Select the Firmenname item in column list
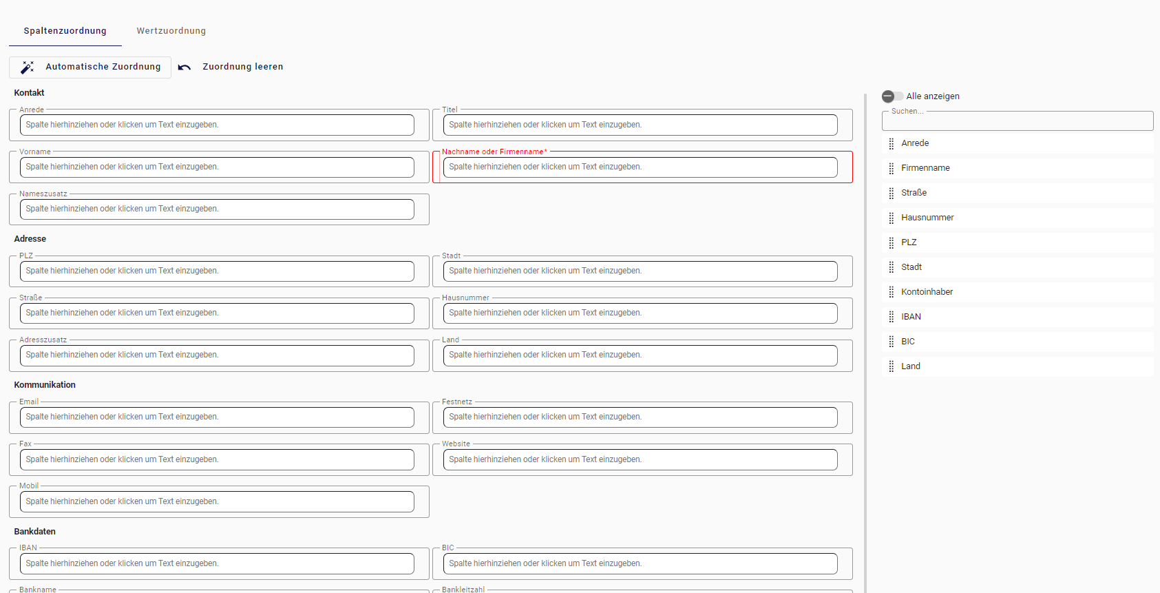This screenshot has width=1160, height=593. click(x=1017, y=168)
